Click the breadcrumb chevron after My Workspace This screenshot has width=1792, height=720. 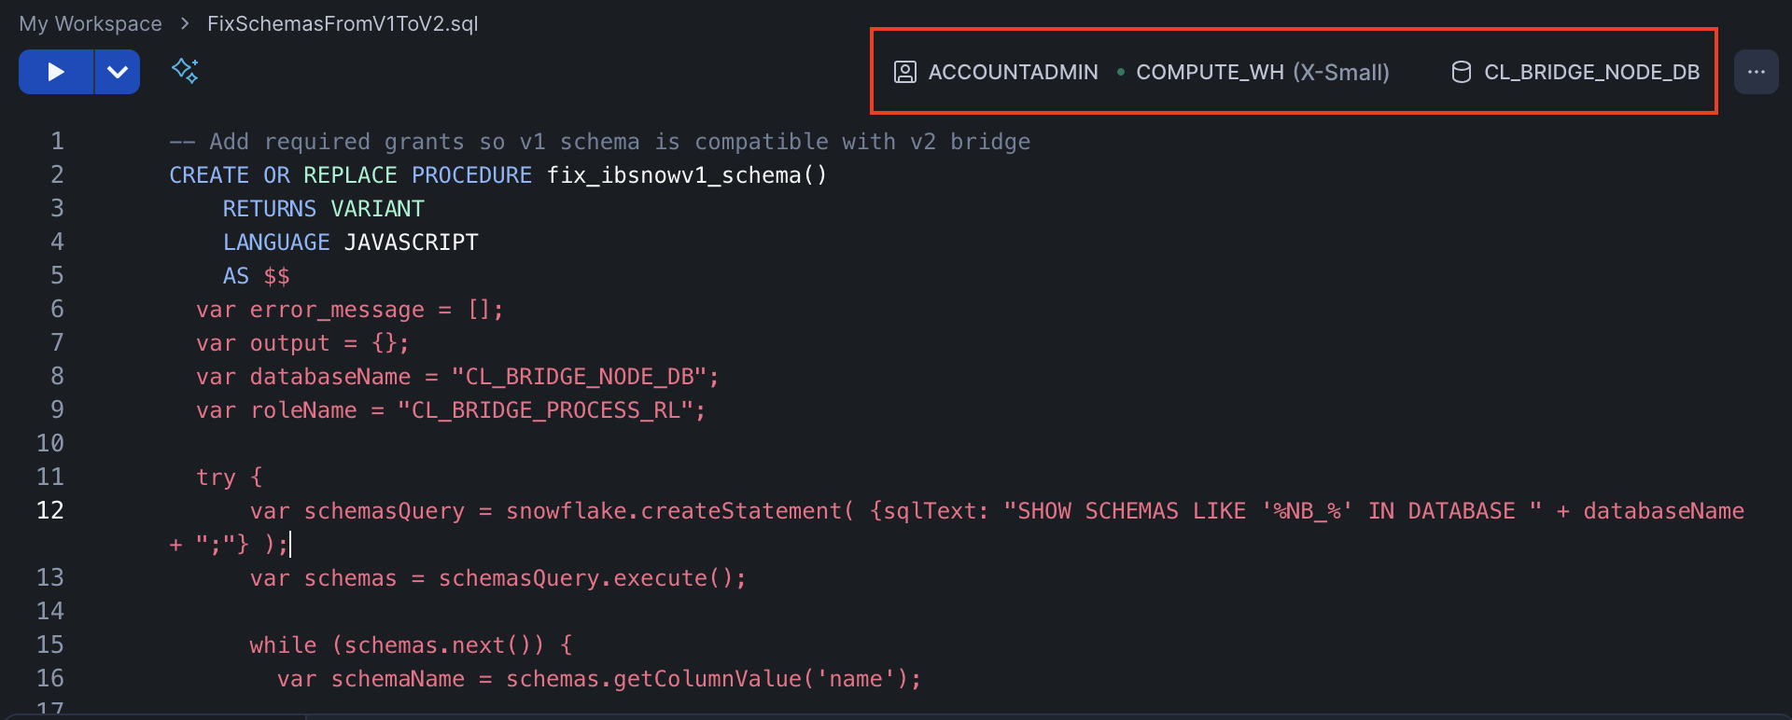(185, 23)
